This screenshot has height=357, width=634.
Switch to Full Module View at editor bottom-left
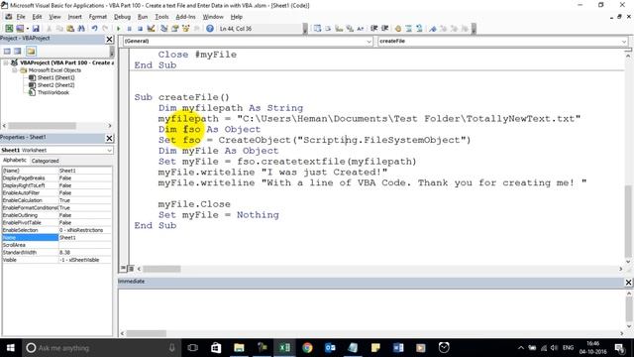click(x=131, y=268)
